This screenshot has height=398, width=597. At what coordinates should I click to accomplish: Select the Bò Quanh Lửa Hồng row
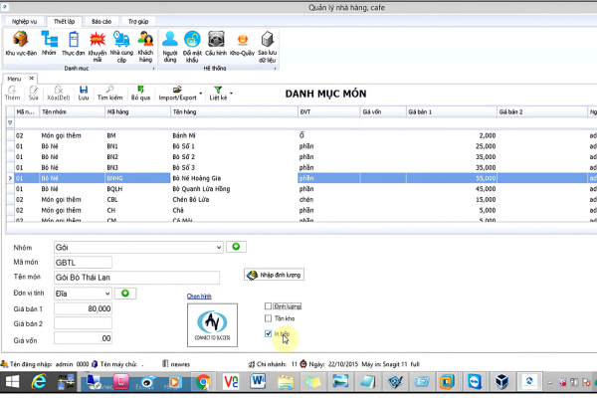pos(300,189)
